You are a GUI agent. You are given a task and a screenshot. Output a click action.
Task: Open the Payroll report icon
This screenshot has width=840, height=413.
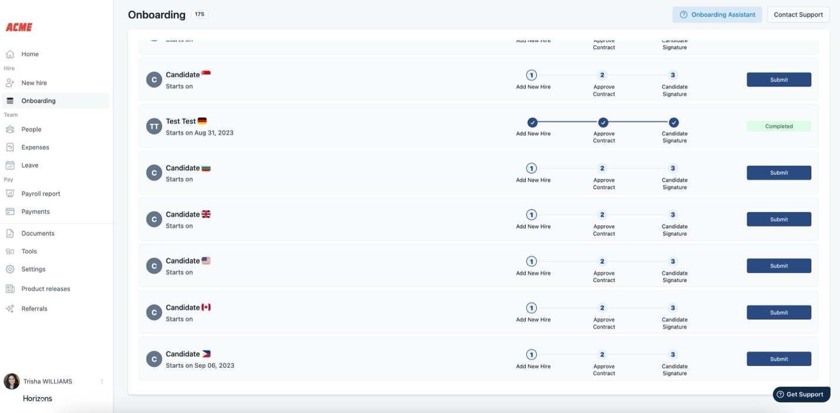(x=10, y=194)
